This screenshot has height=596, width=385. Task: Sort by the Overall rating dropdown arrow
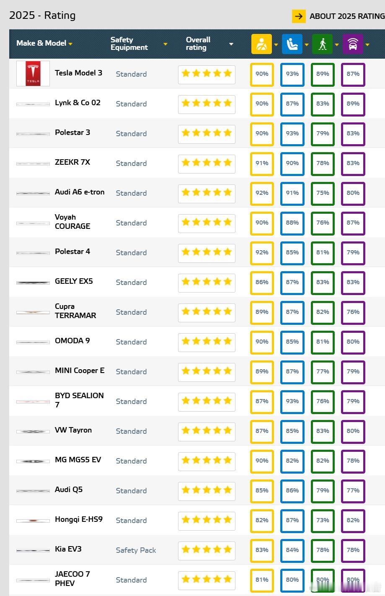[x=231, y=44]
